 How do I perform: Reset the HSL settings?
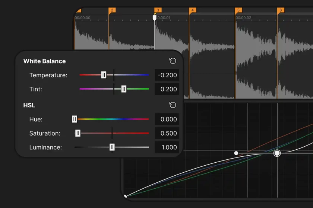coord(173,105)
